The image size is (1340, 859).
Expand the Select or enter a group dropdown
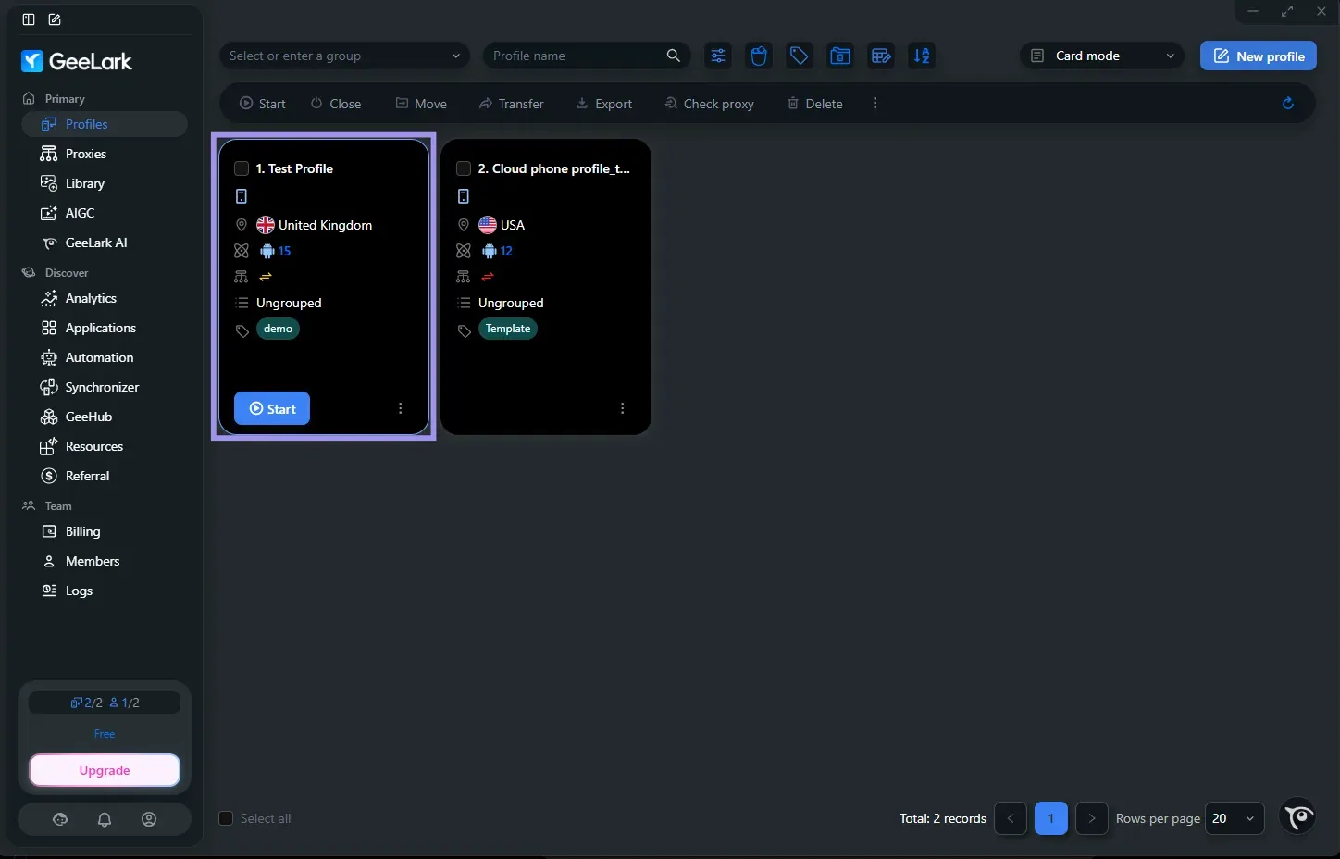(x=344, y=56)
